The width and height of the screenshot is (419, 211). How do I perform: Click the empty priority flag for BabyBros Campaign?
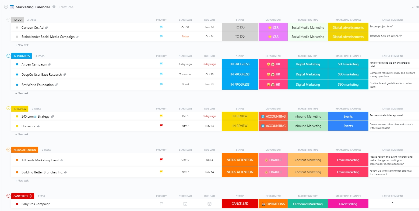coord(161,204)
